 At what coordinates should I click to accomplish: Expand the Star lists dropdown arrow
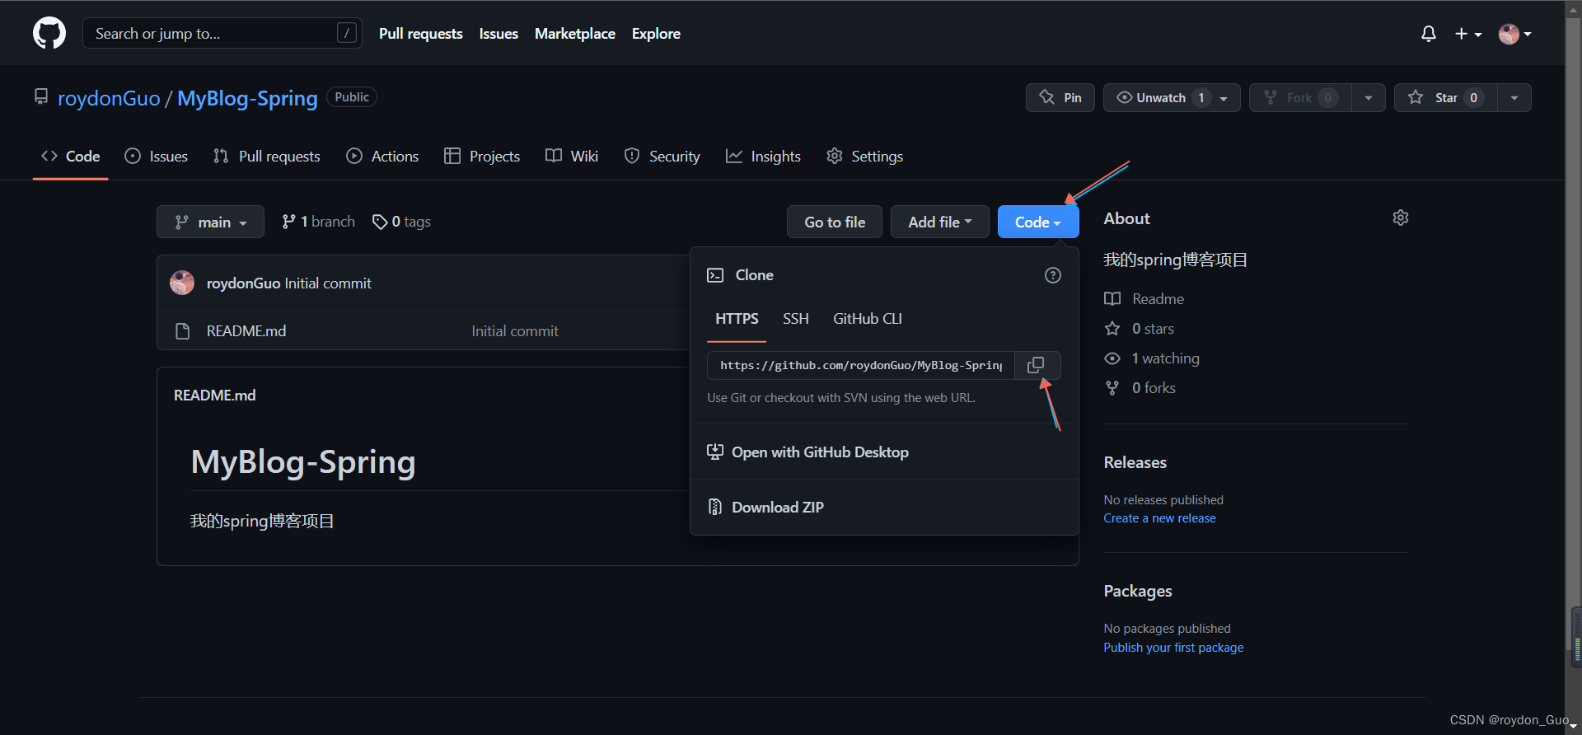(x=1514, y=97)
